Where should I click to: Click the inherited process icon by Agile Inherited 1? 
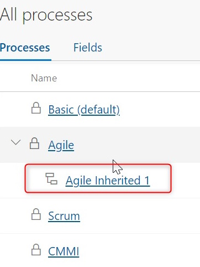tap(51, 178)
